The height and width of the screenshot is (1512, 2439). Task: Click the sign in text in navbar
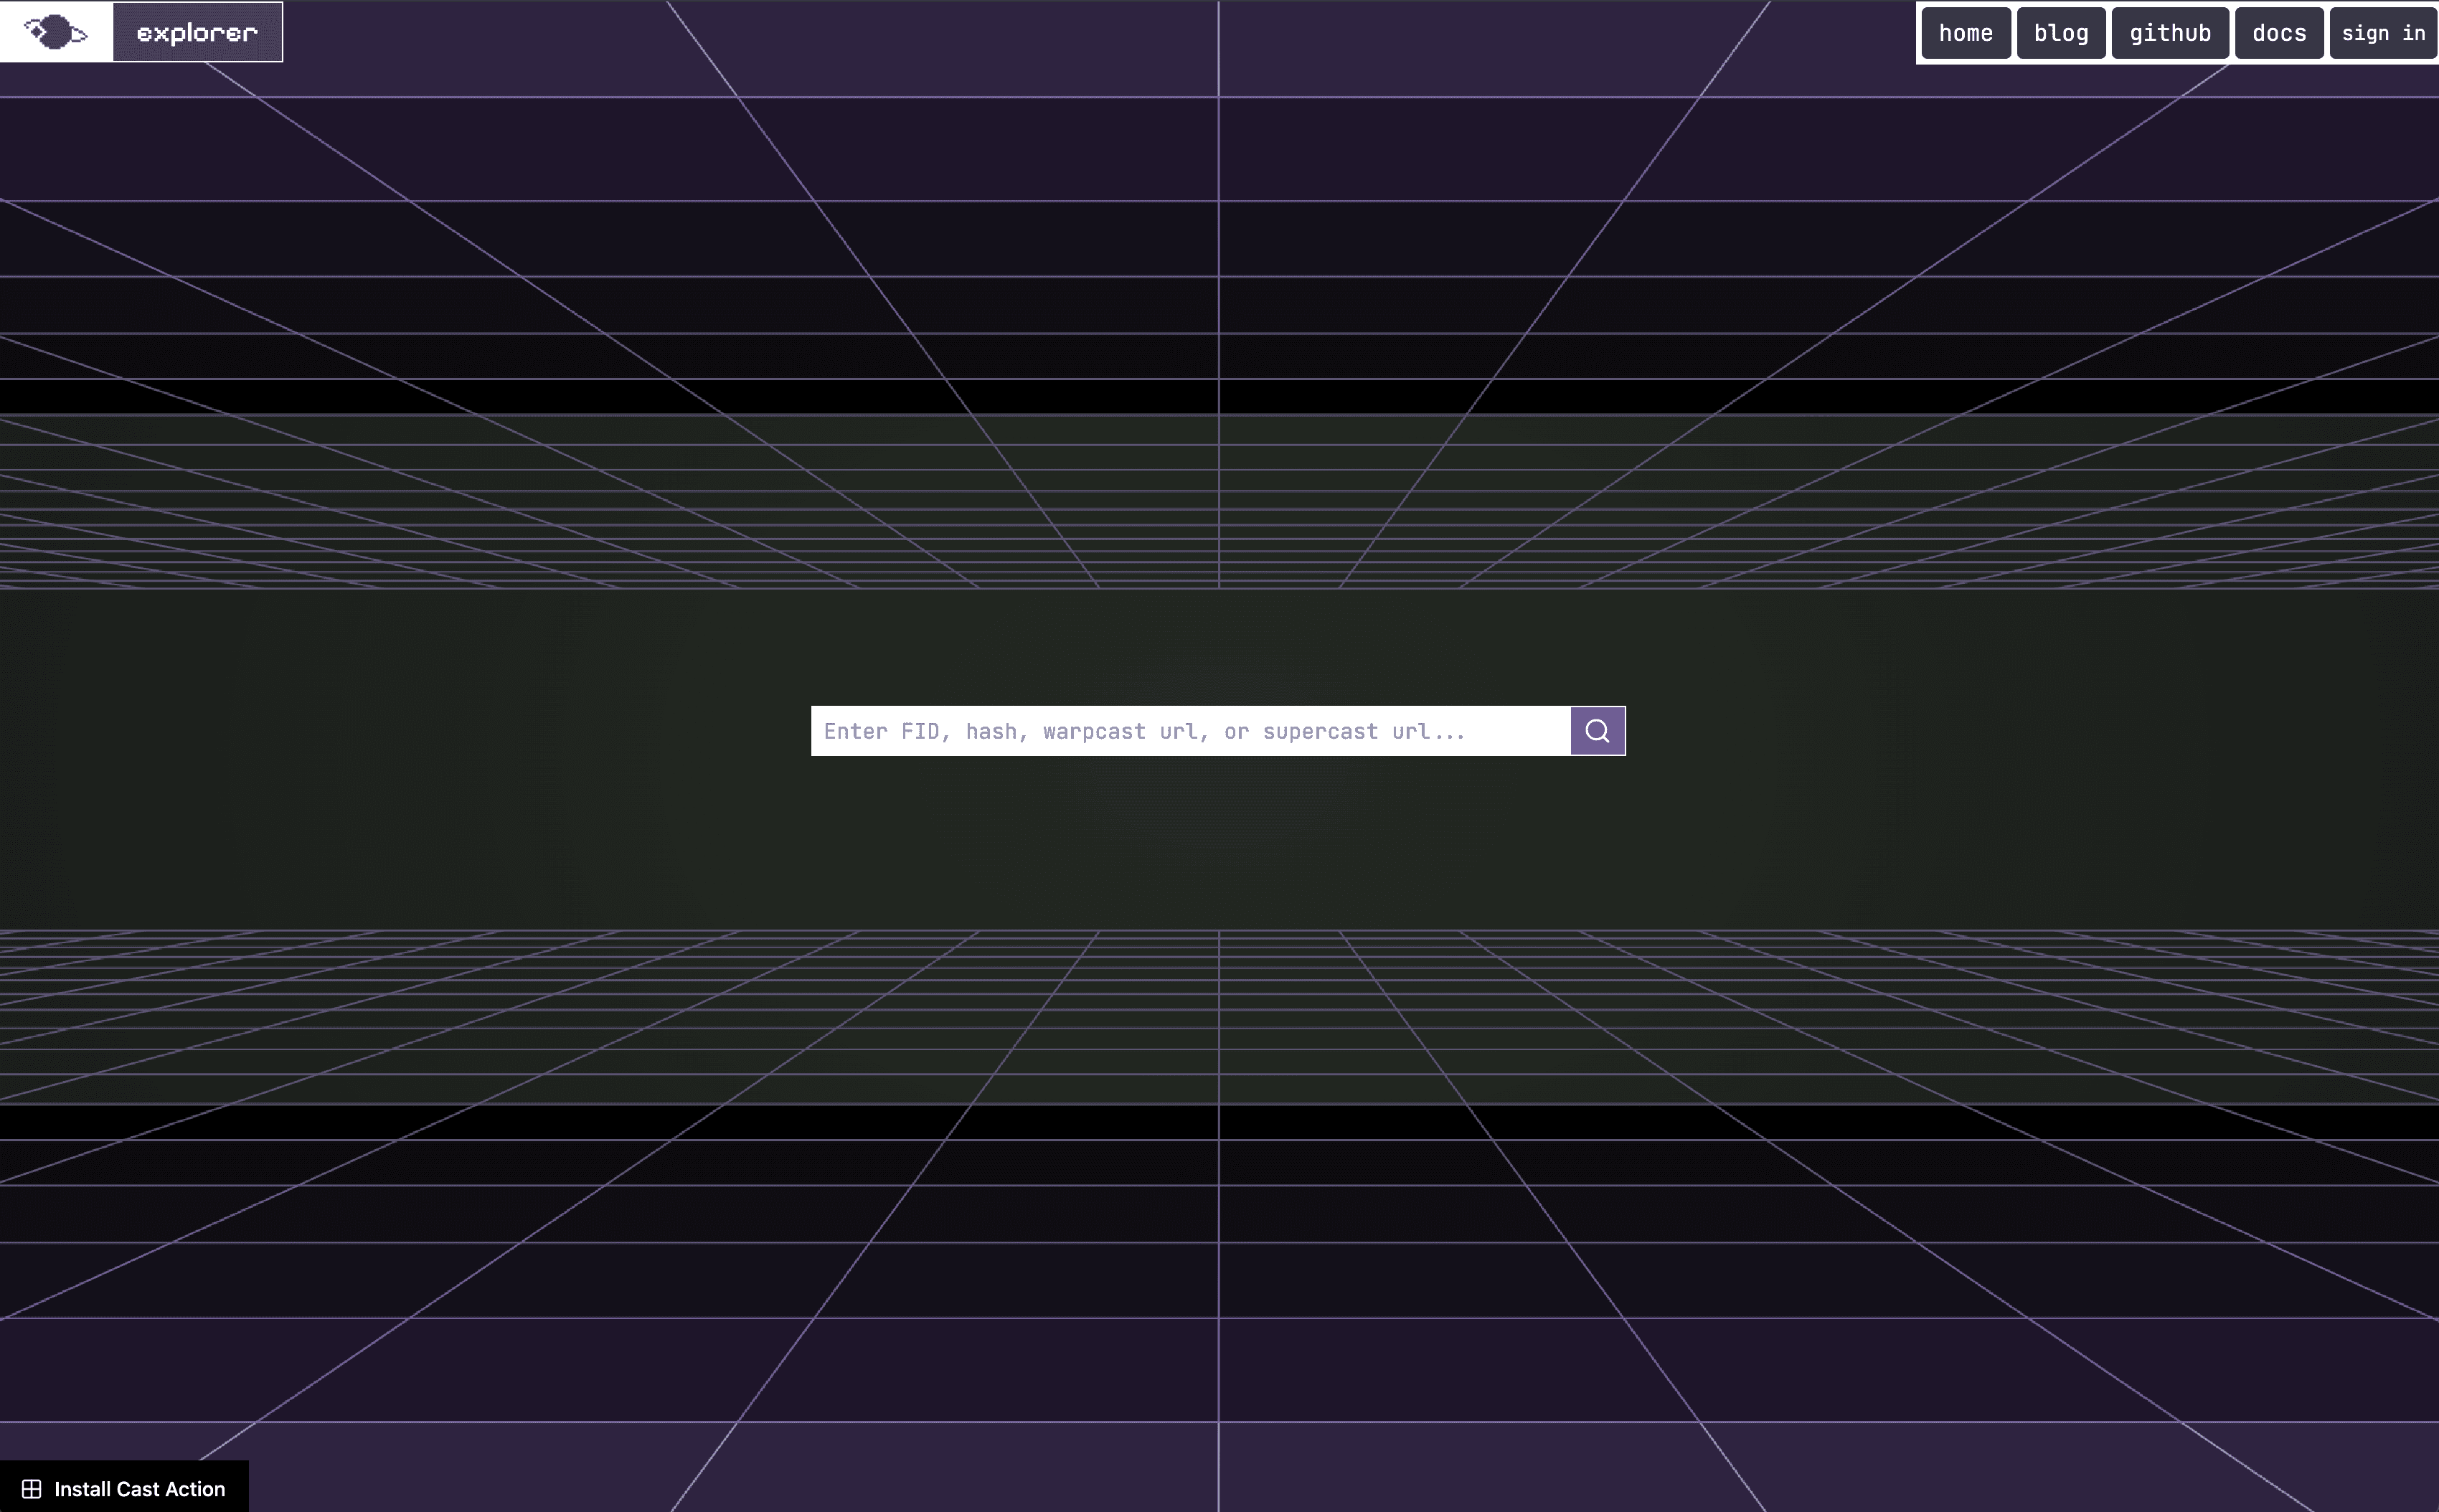tap(2383, 32)
